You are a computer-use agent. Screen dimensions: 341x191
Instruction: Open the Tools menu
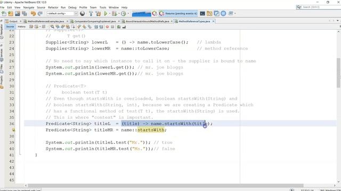[x=103, y=7]
